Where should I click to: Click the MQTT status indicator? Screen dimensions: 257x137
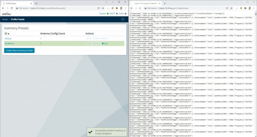[x=112, y=14]
